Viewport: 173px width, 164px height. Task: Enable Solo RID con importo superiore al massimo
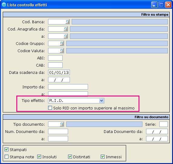[50, 108]
